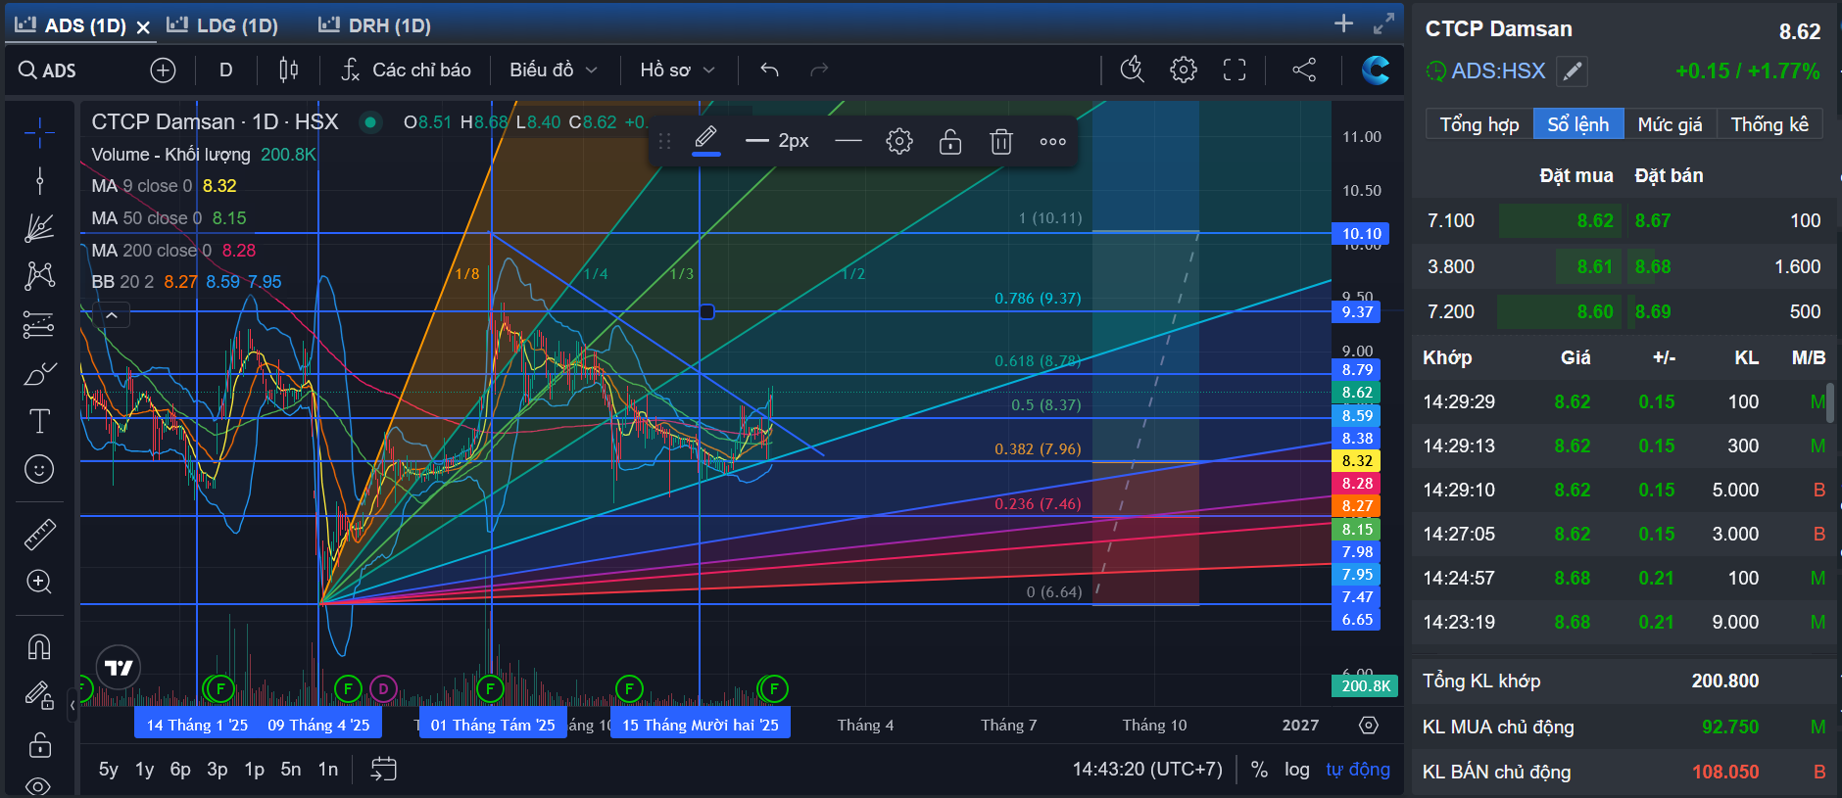The width and height of the screenshot is (1842, 798).
Task: Close the ADS (1D) tab
Action: (143, 27)
